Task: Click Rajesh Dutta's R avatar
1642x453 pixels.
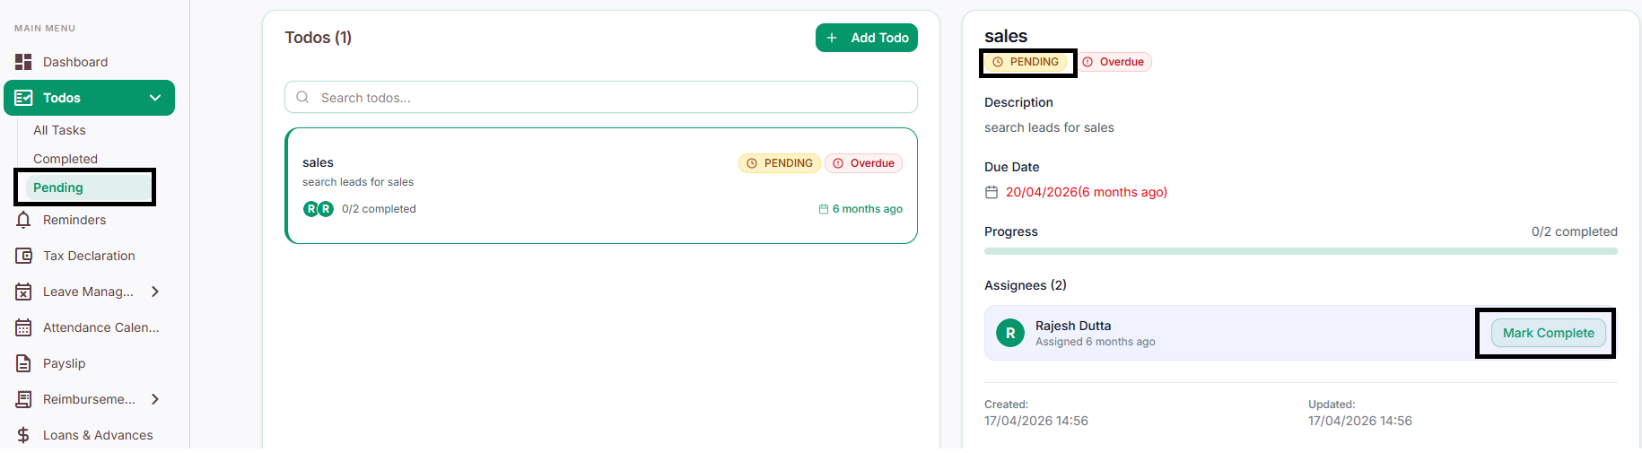Action: [1010, 333]
